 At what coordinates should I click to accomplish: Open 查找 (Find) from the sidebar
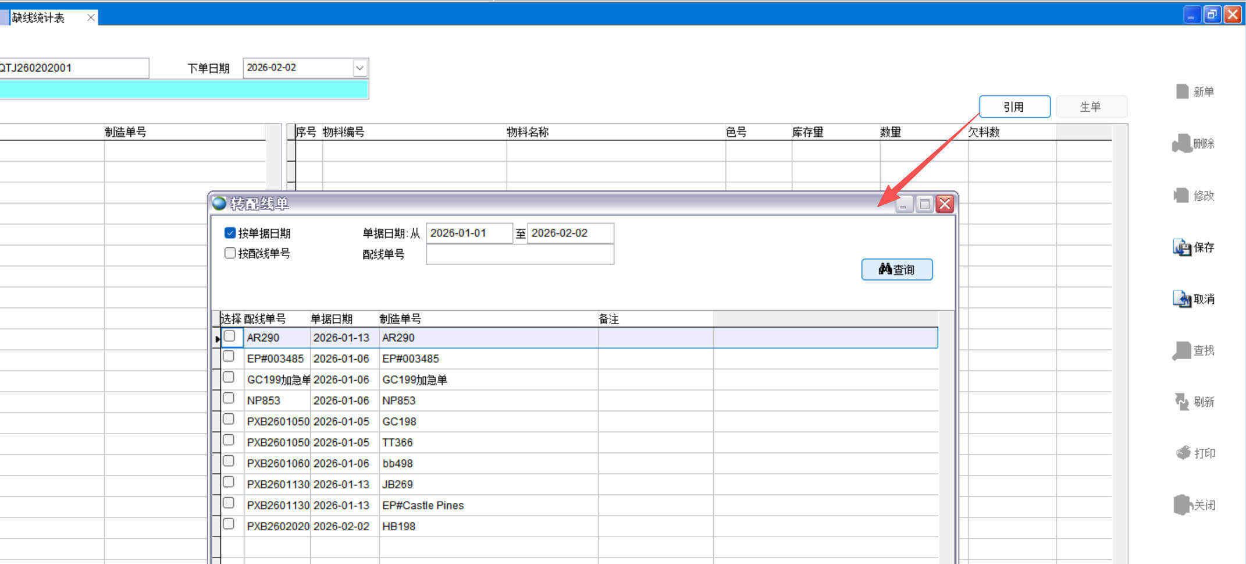click(x=1181, y=350)
